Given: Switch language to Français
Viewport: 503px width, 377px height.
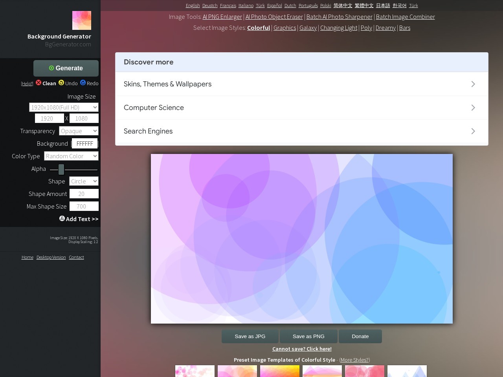Looking at the screenshot, I should pos(228,5).
